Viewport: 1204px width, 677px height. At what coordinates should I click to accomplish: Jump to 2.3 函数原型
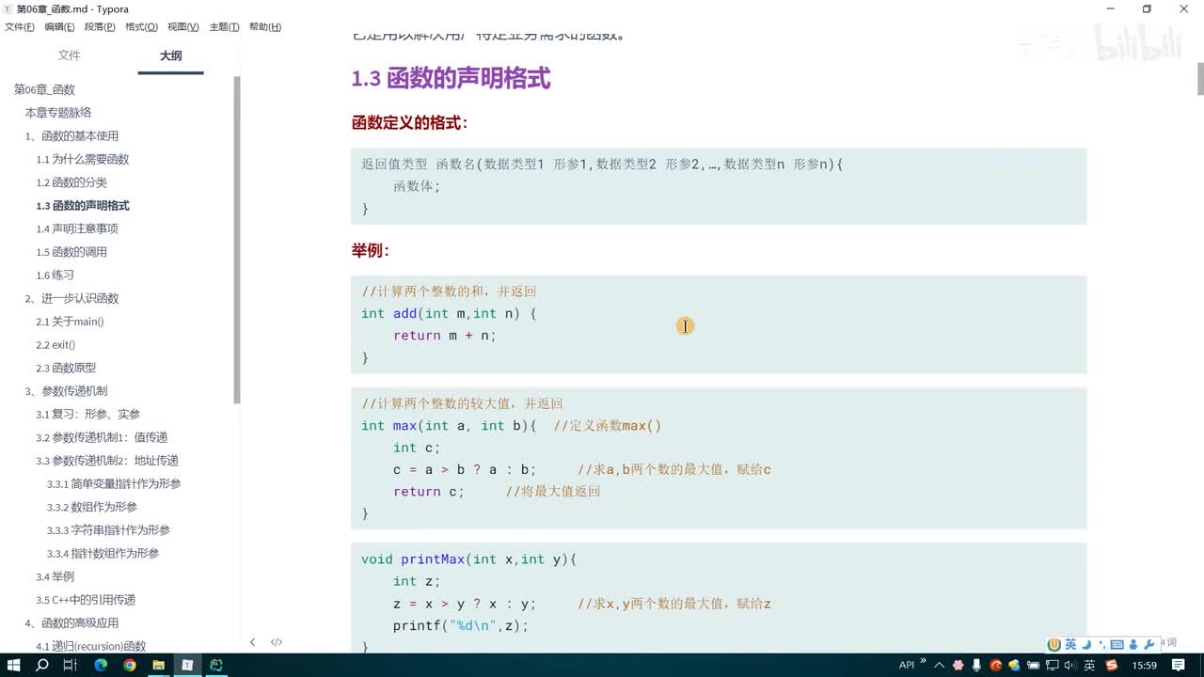click(66, 368)
